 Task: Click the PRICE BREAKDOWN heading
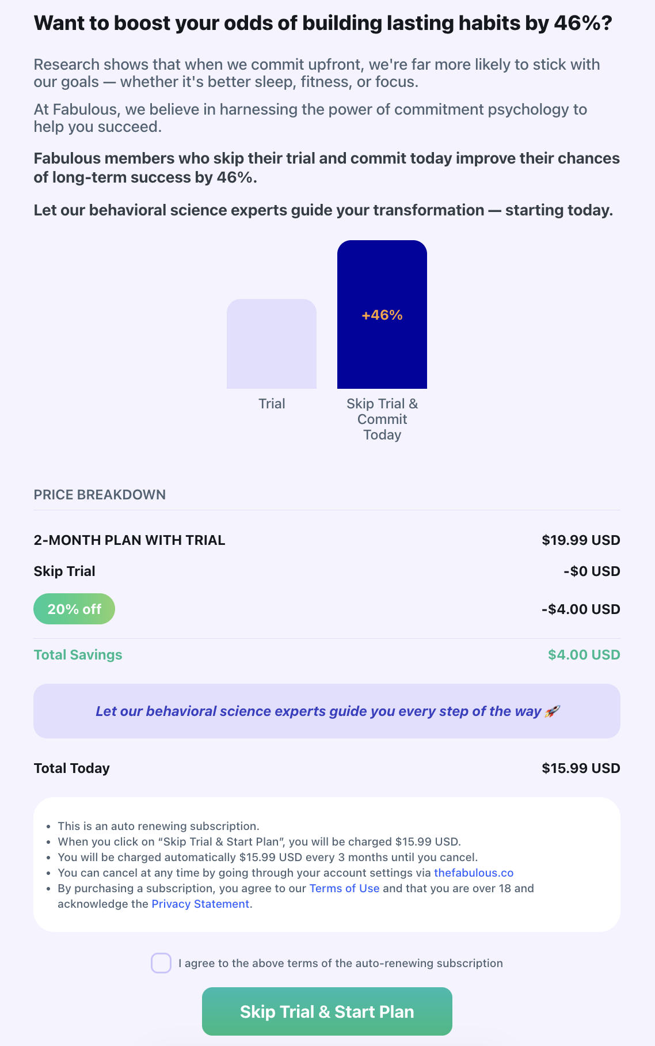tap(100, 495)
